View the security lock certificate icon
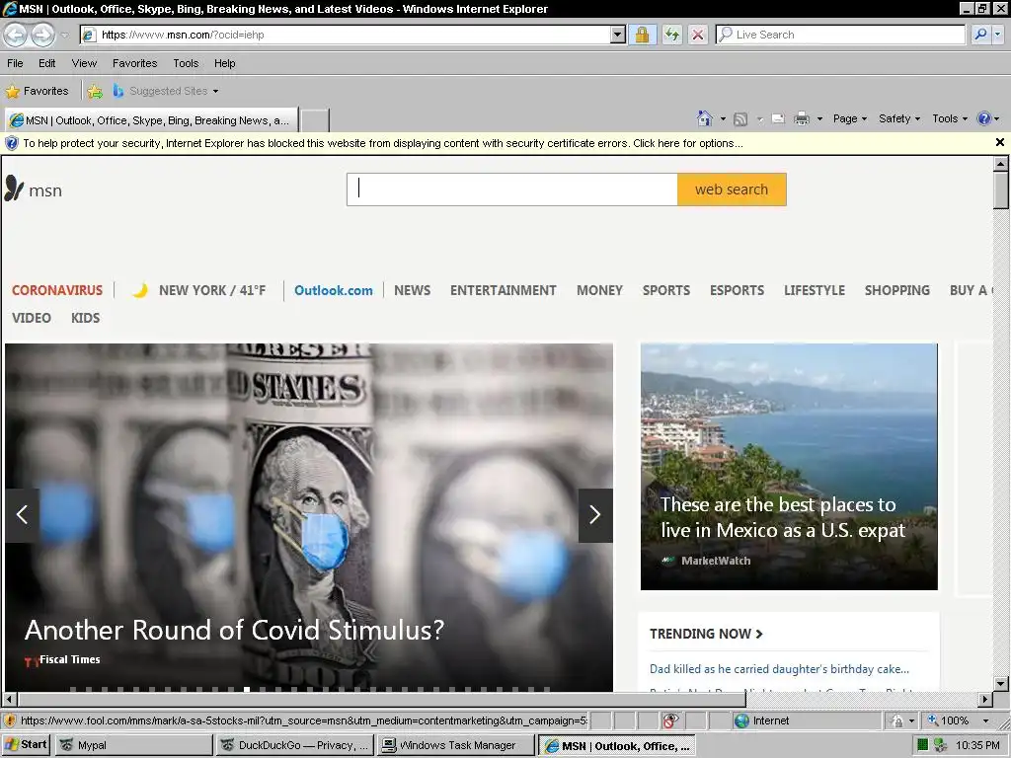This screenshot has height=758, width=1011. [642, 35]
